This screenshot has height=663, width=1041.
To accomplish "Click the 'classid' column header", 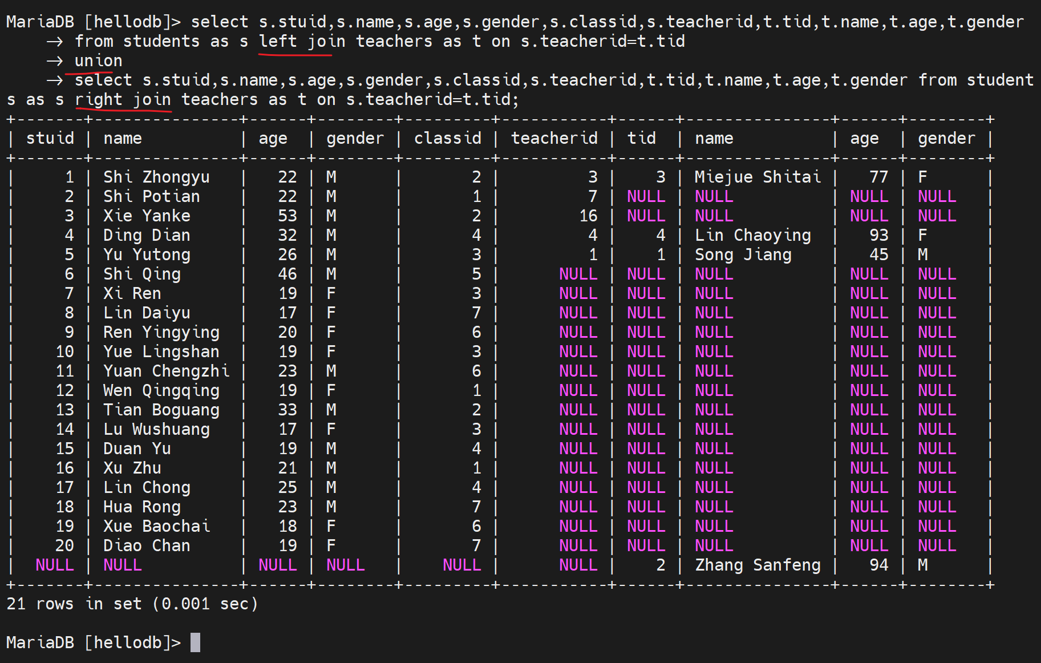I will tap(447, 139).
